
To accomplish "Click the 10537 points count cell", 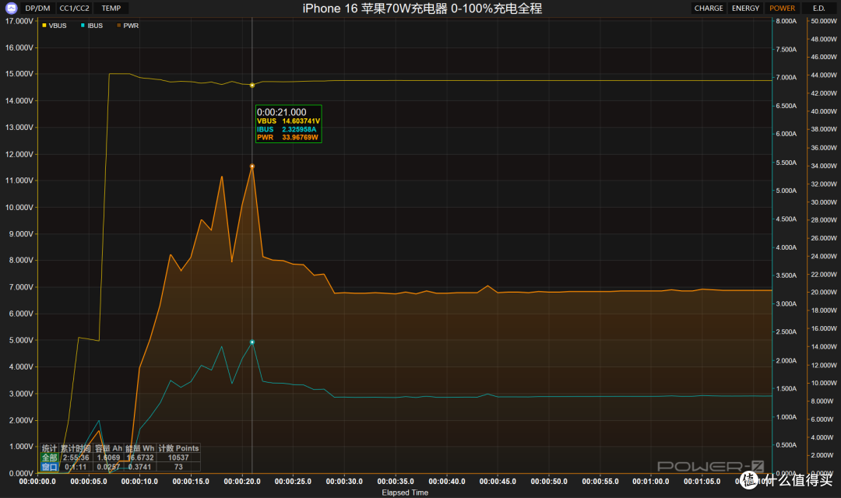I will [178, 458].
